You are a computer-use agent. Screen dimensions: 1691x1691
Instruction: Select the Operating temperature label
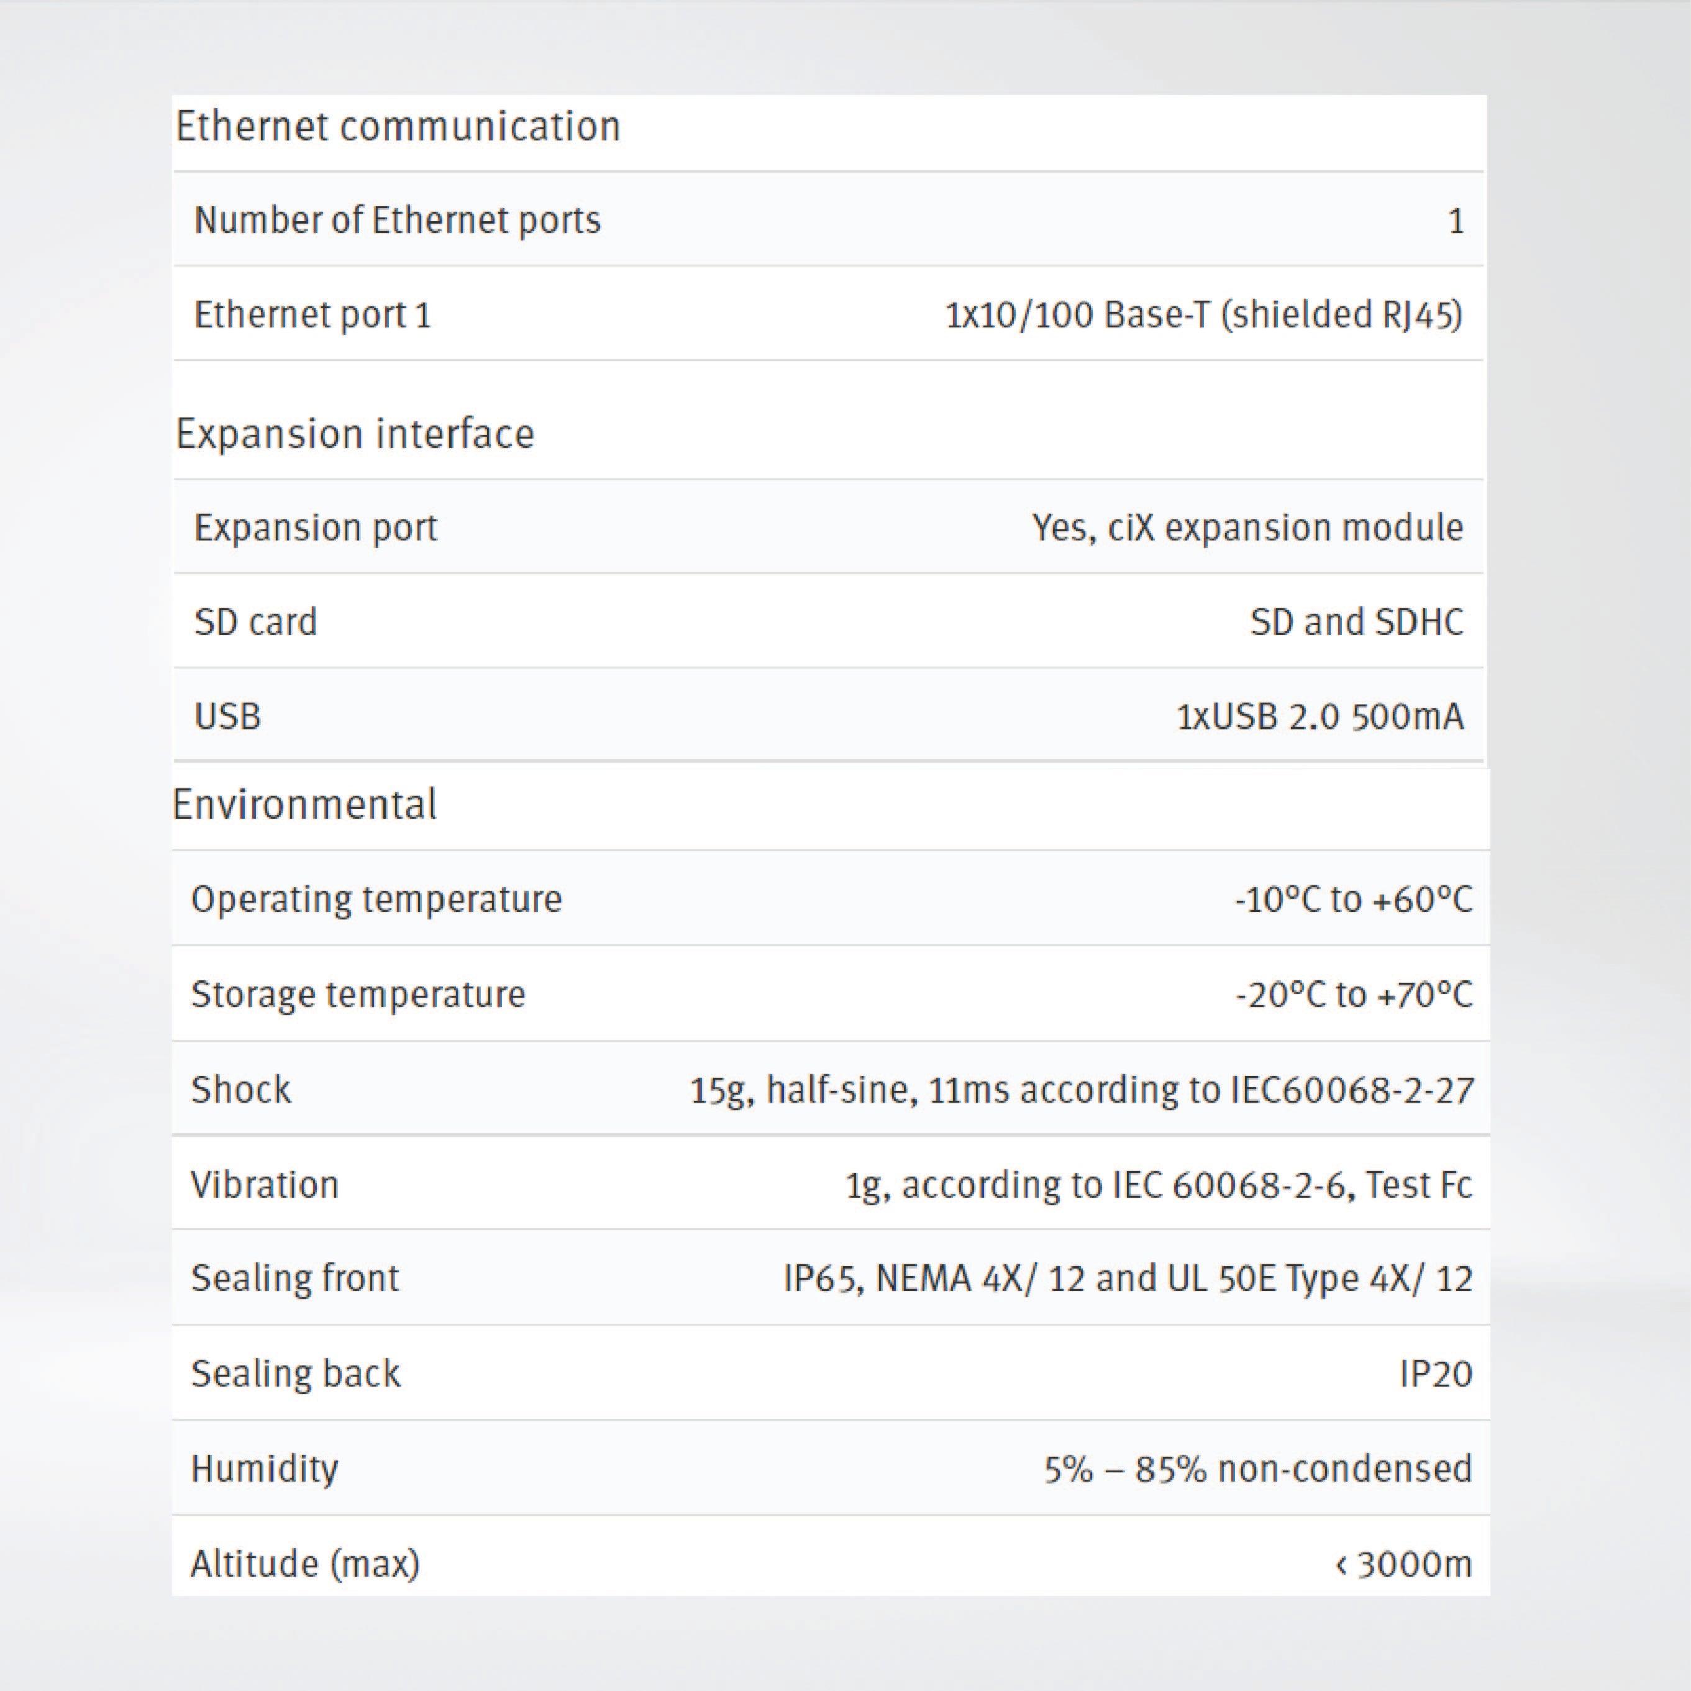click(376, 900)
